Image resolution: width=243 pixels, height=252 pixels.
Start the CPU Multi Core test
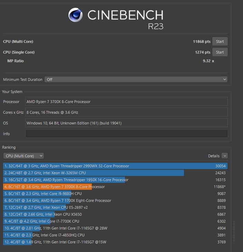point(220,41)
